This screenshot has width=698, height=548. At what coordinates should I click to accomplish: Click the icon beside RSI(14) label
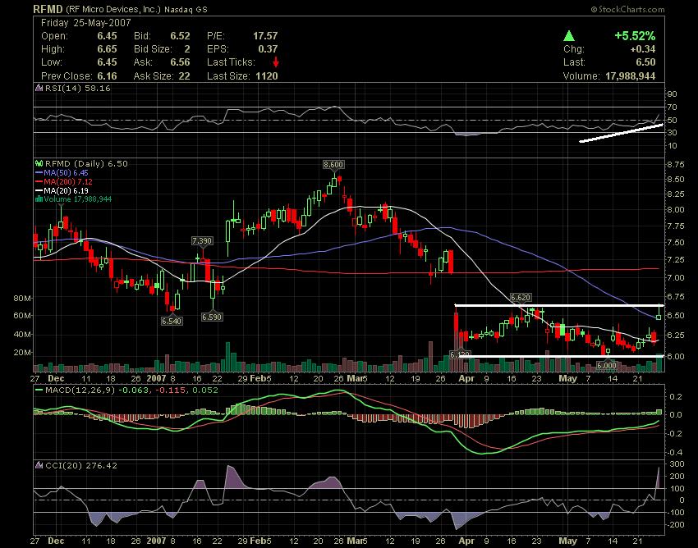point(39,88)
